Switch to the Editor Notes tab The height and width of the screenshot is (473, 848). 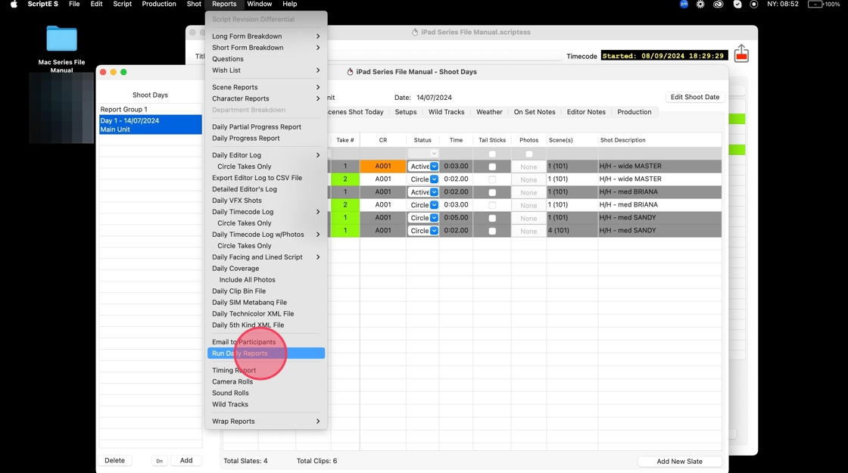point(586,112)
